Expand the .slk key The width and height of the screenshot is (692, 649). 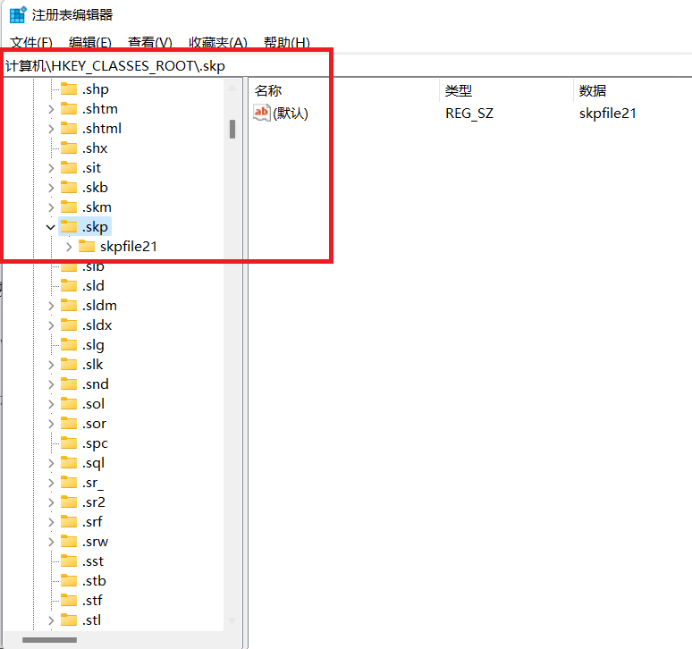pos(51,365)
